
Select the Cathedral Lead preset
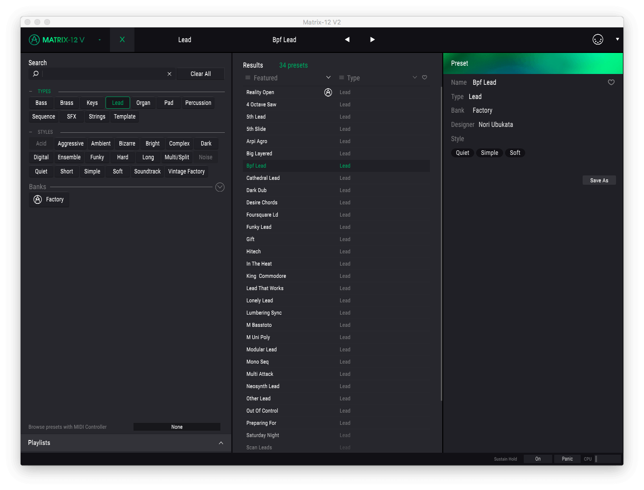(337, 178)
